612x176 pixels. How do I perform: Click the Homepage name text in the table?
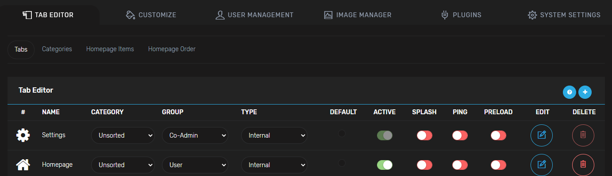57,165
